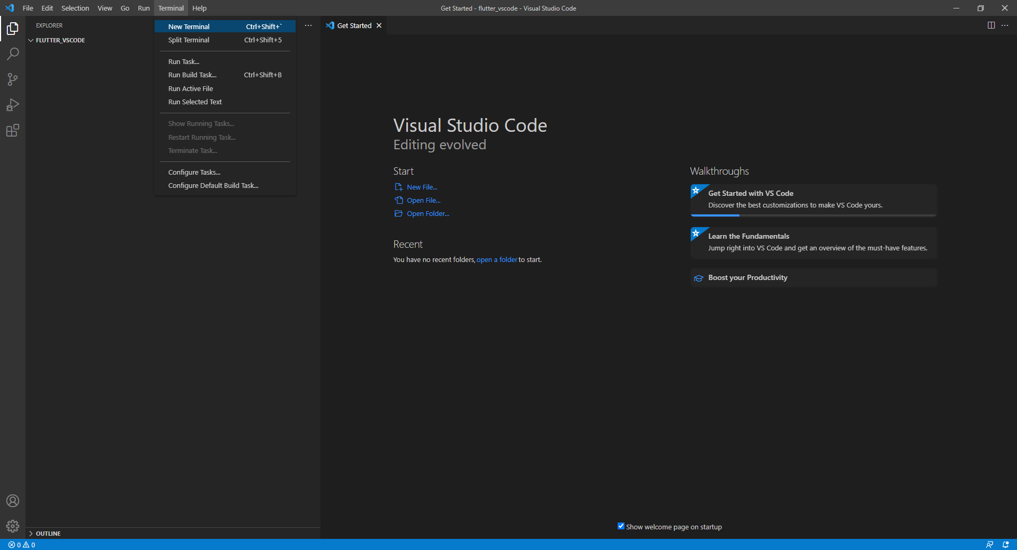Screen dimensions: 1017x550
Task: Open the Help menu
Action: (199, 8)
